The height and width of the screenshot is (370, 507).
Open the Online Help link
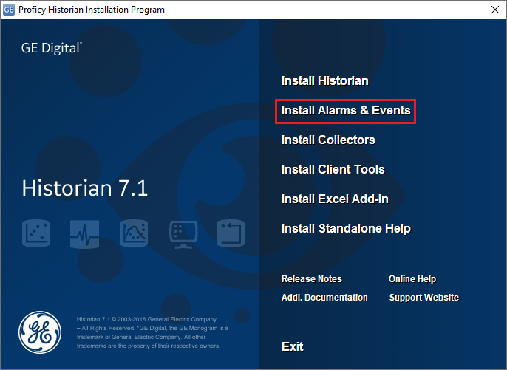[x=412, y=279]
